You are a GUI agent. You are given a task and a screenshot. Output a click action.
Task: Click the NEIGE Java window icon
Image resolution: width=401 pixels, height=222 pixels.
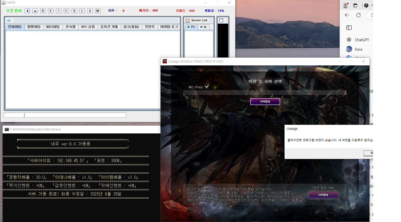point(3,3)
